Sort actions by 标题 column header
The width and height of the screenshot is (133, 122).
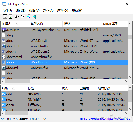click(x=43, y=88)
